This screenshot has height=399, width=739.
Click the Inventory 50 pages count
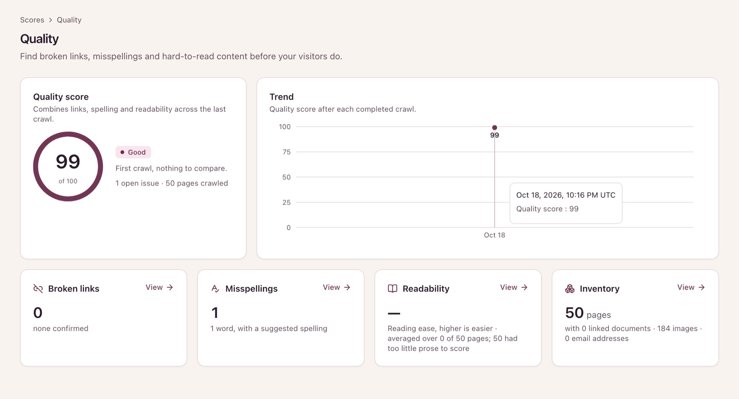pyautogui.click(x=588, y=313)
